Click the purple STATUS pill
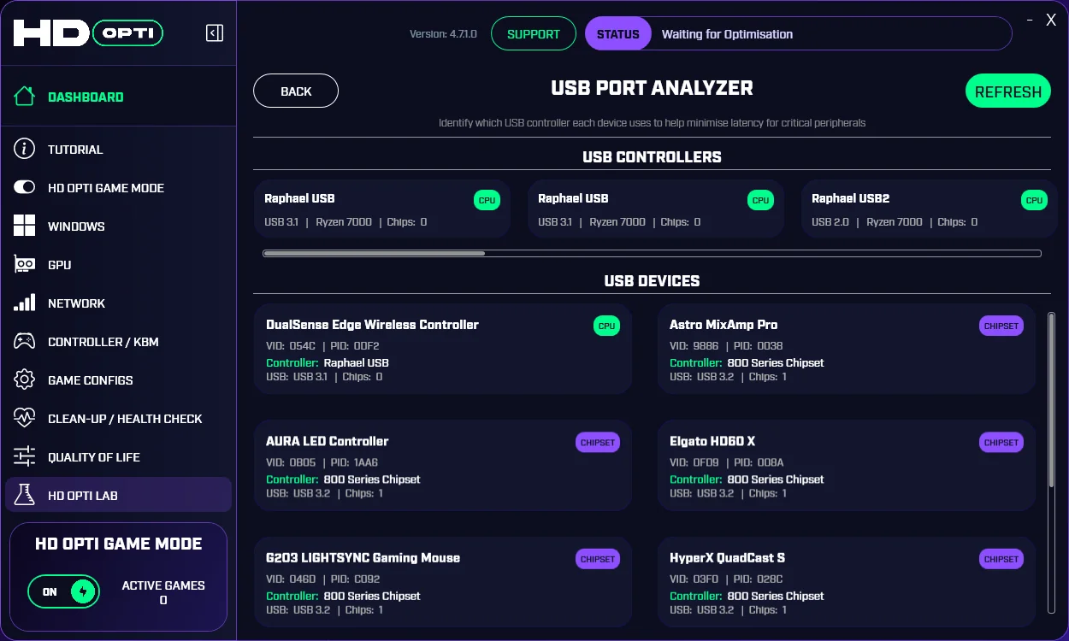Viewport: 1069px width, 641px height. click(617, 34)
